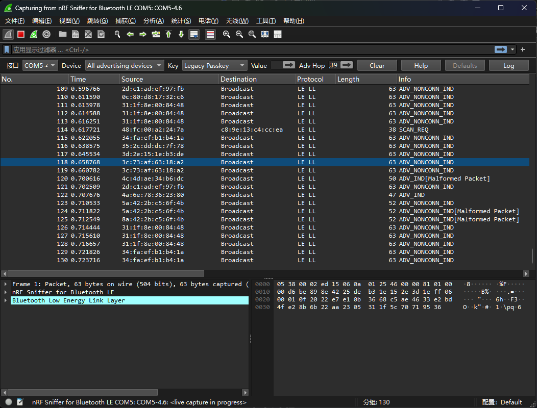The image size is (537, 408).
Task: Click the reset layout panes icon
Action: [x=278, y=34]
